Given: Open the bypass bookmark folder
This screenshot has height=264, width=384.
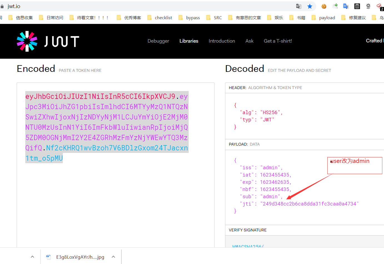Looking at the screenshot, I should pyautogui.click(x=189, y=18).
